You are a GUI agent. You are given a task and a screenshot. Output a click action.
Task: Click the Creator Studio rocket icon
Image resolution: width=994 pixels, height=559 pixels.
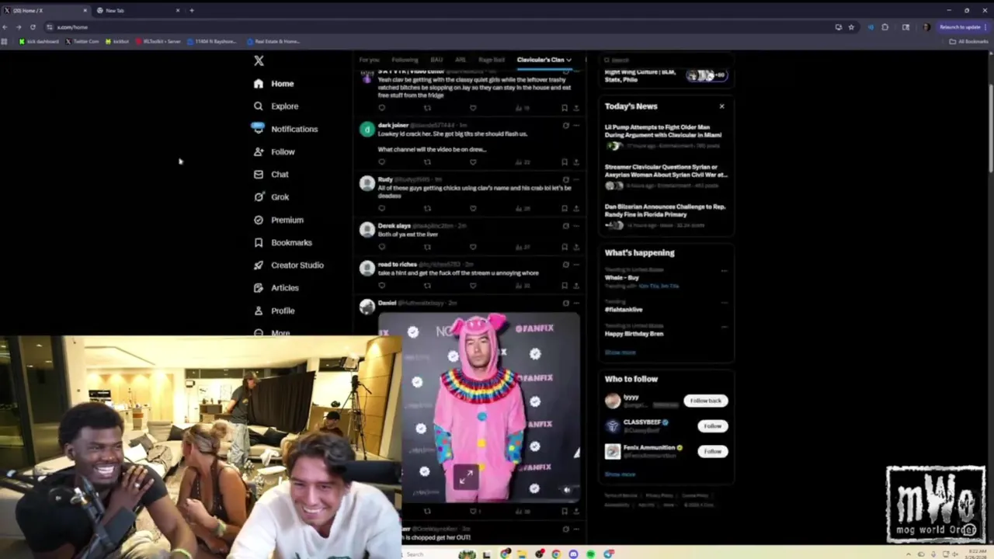[x=259, y=265]
